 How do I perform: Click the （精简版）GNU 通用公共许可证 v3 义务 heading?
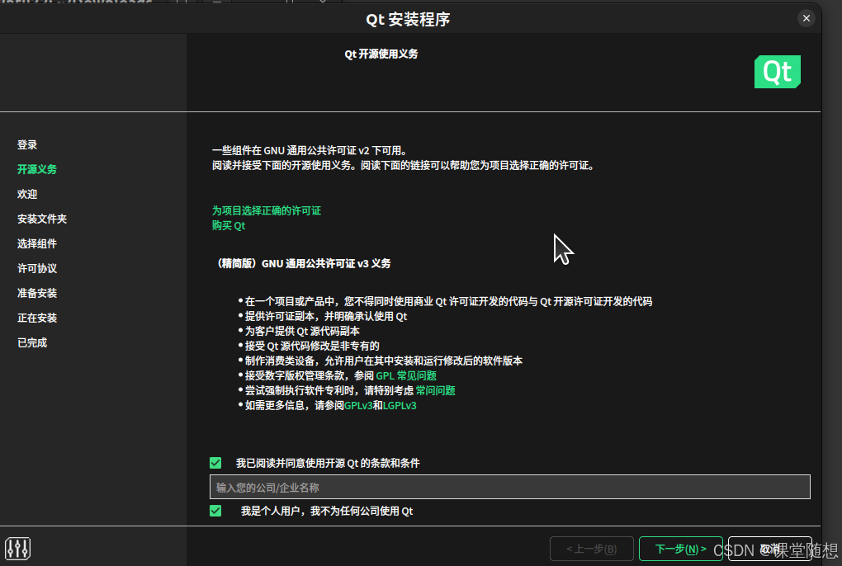[x=302, y=263]
